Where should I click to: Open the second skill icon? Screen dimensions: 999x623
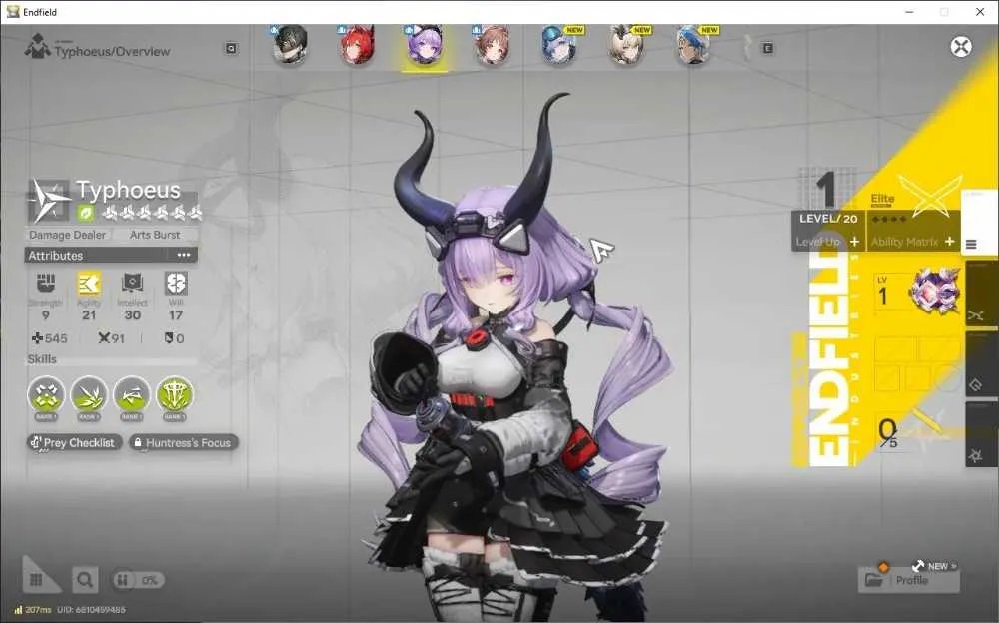coord(89,395)
